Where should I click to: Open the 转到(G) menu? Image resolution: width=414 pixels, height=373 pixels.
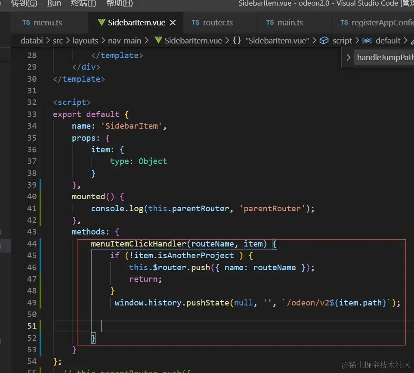click(24, 3)
